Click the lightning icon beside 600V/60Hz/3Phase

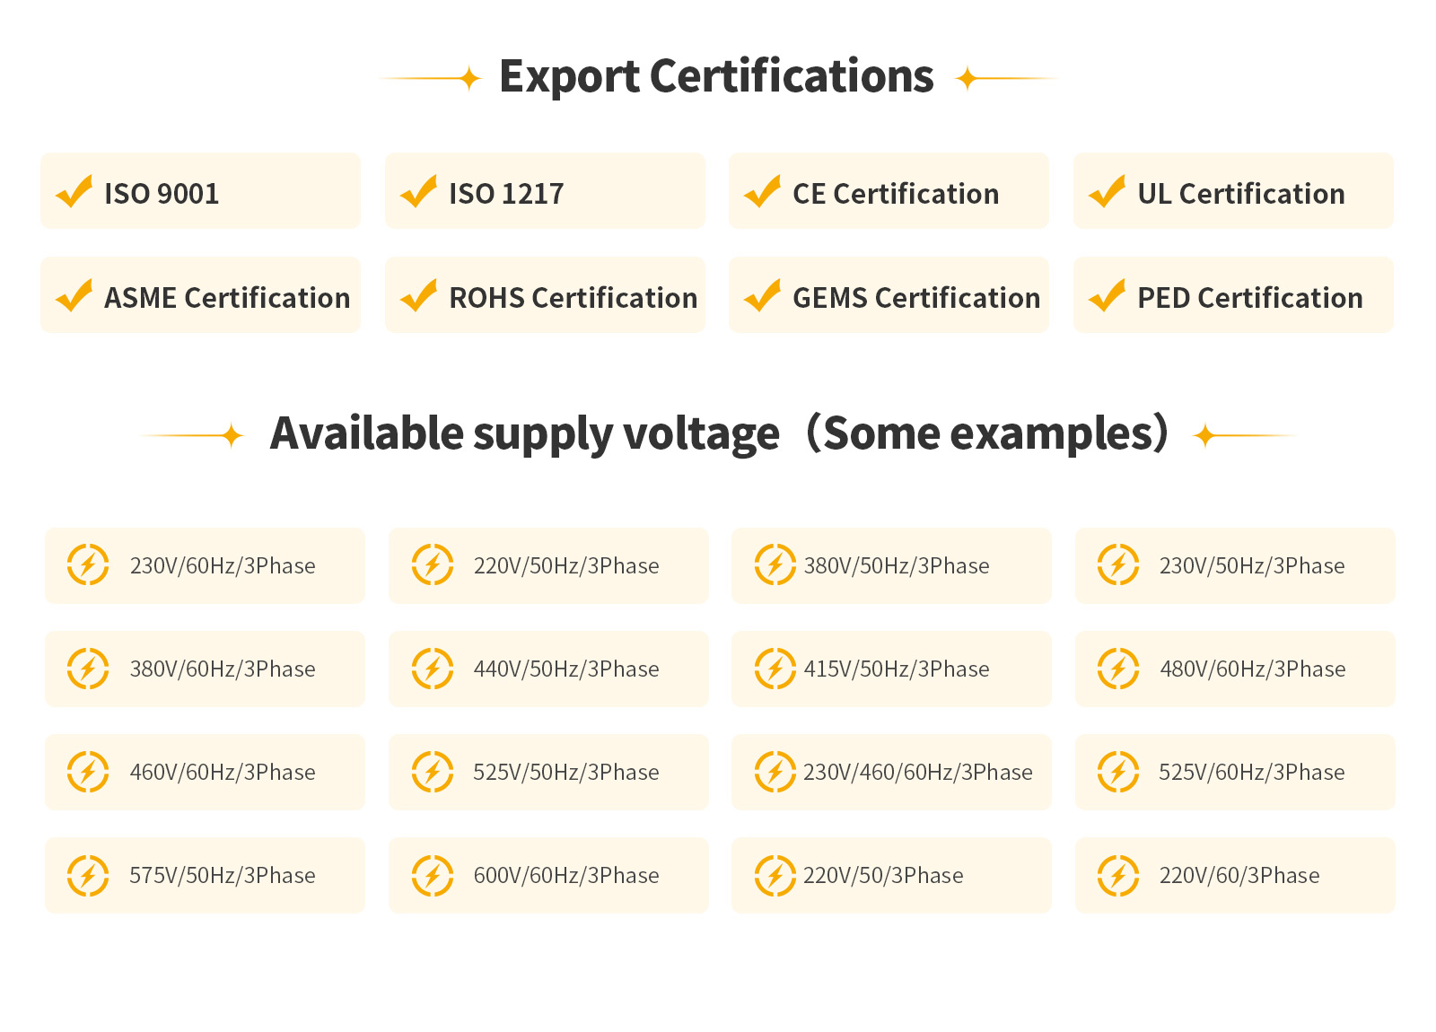click(433, 875)
